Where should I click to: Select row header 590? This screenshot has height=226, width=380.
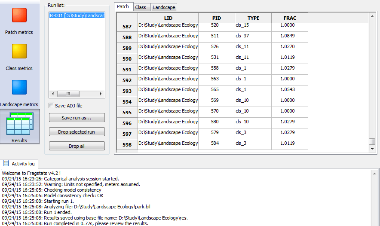point(127,58)
